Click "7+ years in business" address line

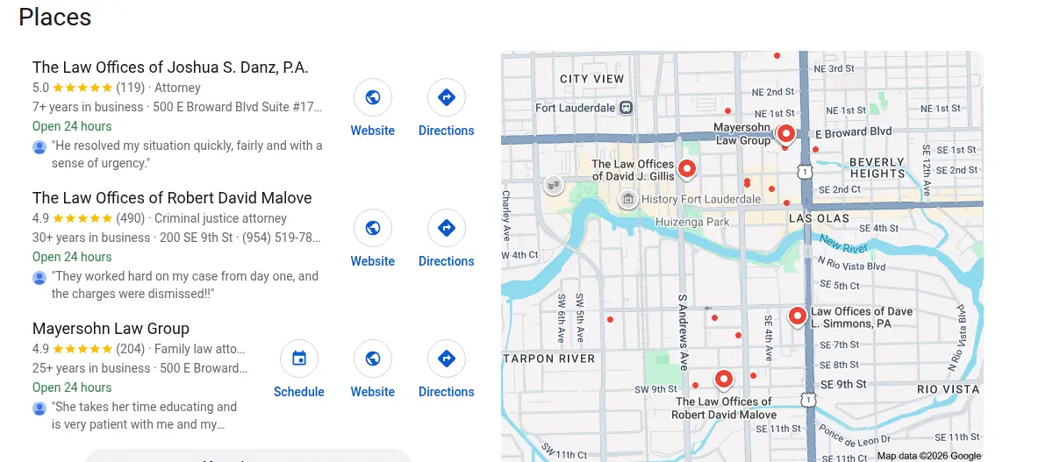click(x=177, y=107)
